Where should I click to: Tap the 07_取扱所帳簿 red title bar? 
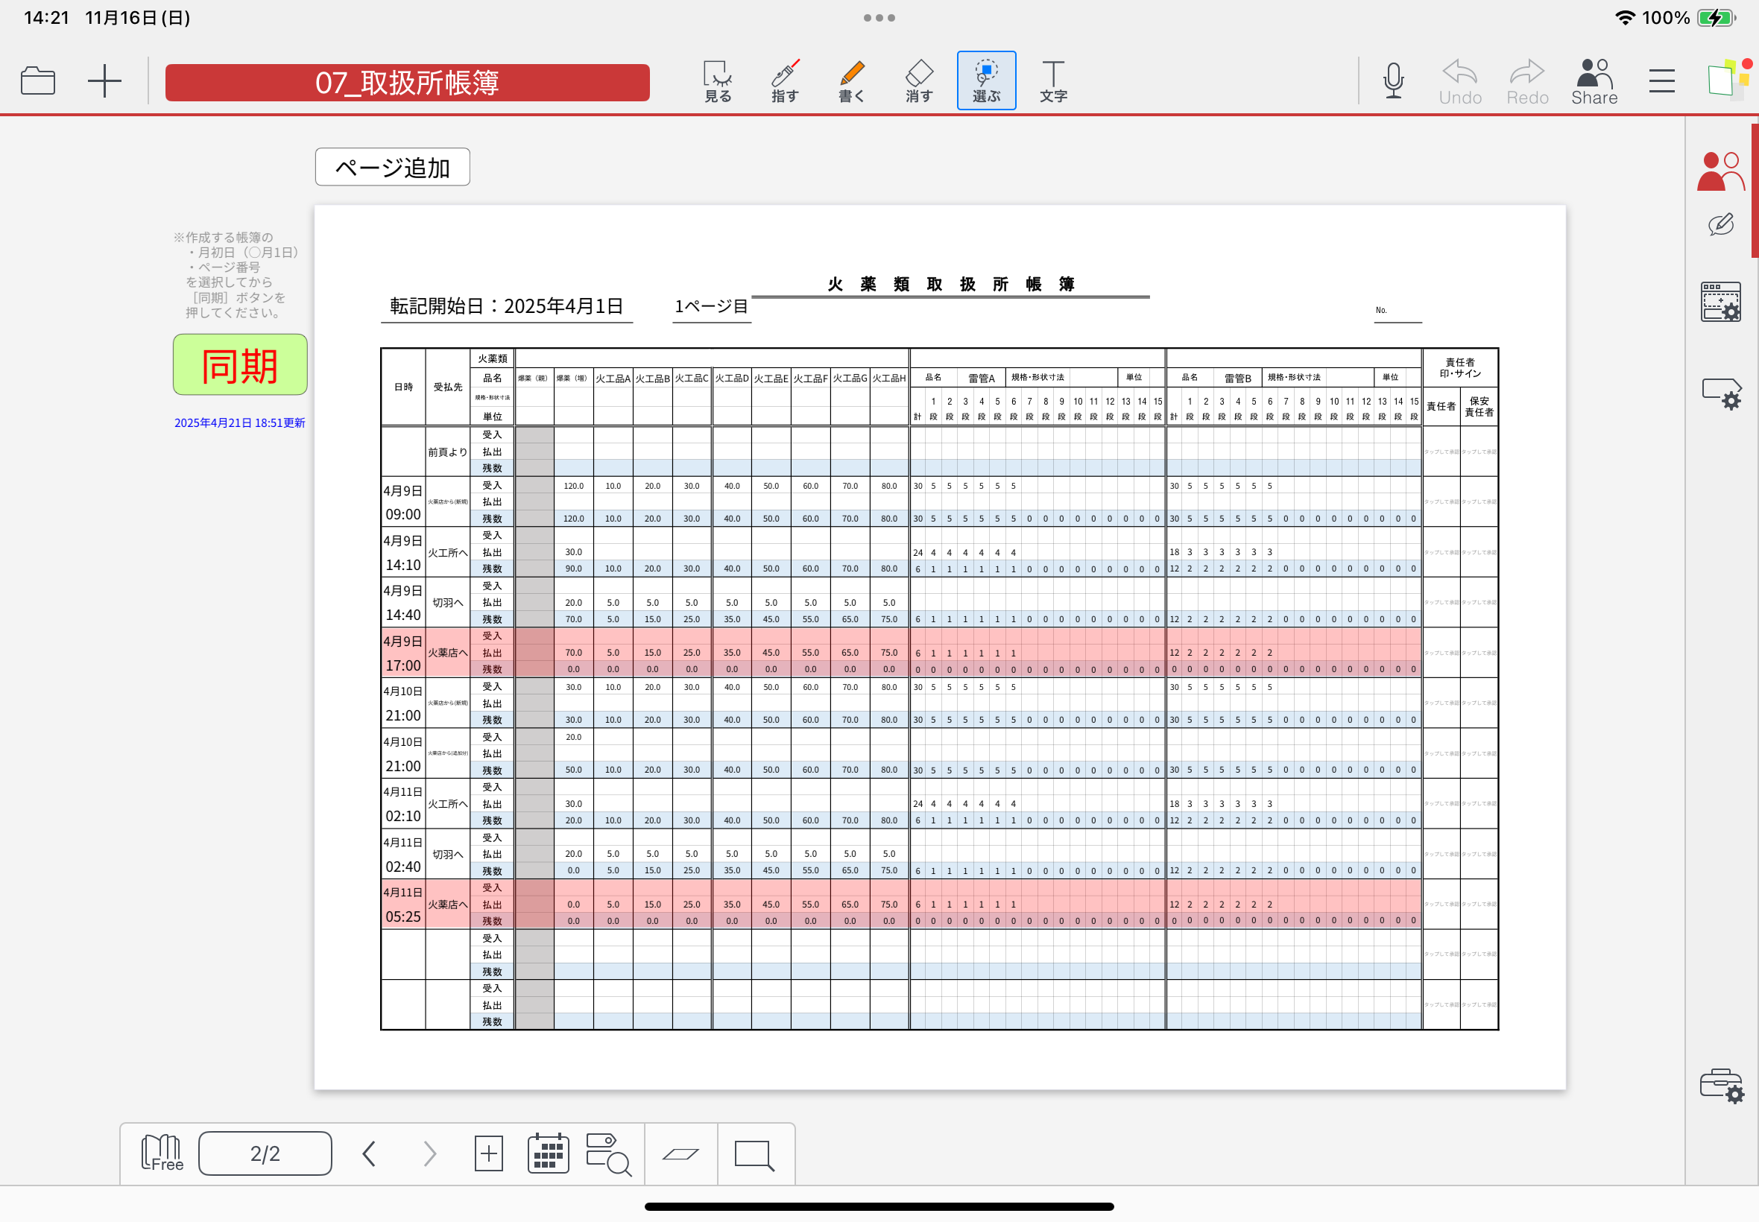pos(407,82)
